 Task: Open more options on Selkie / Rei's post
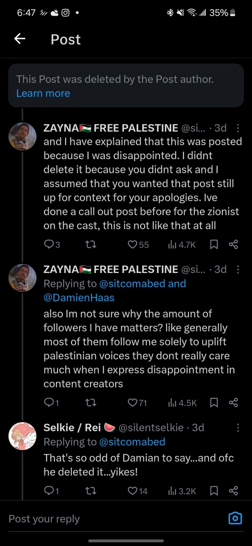tap(238, 428)
